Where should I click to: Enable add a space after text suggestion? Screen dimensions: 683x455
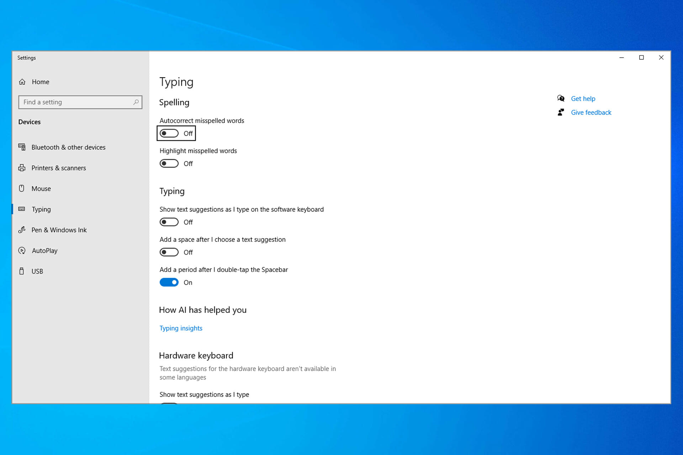tap(169, 252)
